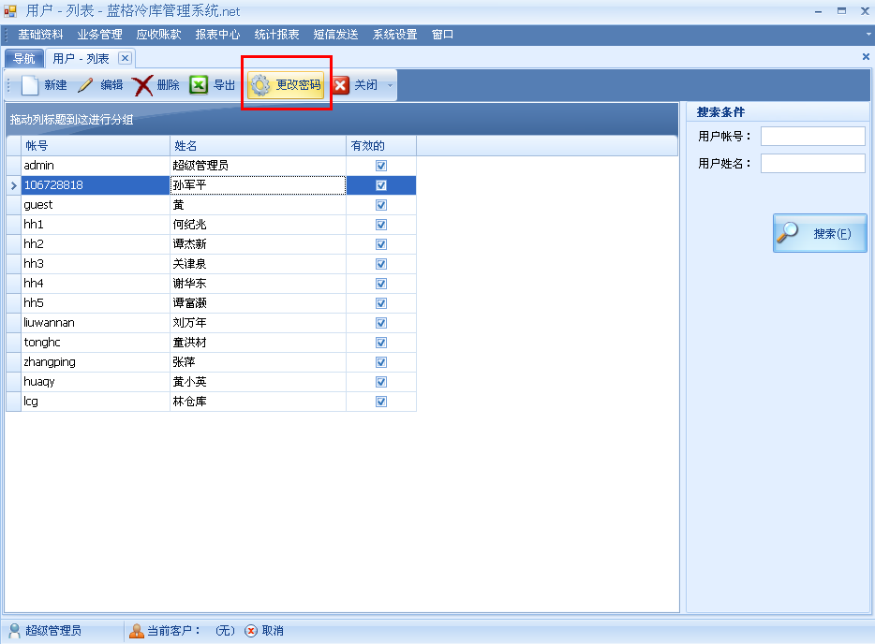The image size is (875, 644).
Task: Toggle 有效的 checkbox for 106728818
Action: click(381, 185)
